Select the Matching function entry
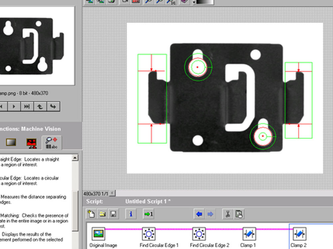This screenshot has width=333, height=249. [34, 221]
